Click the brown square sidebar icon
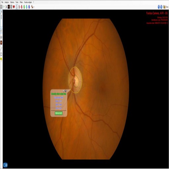 [x=1, y=43]
